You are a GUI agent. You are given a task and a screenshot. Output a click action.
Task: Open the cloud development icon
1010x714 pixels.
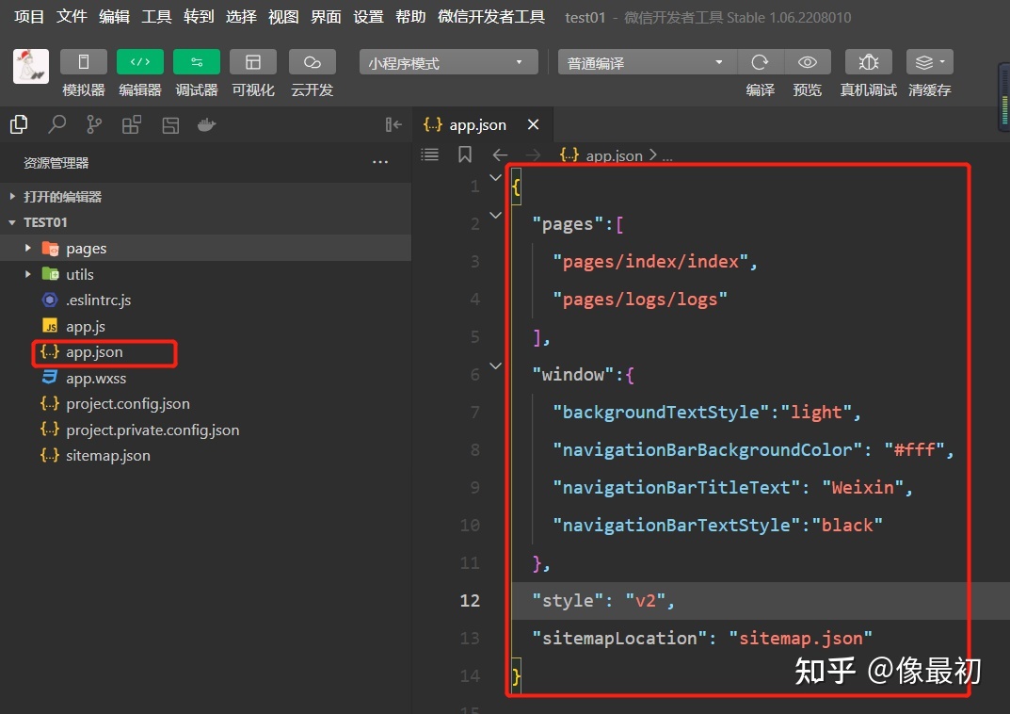pos(312,62)
